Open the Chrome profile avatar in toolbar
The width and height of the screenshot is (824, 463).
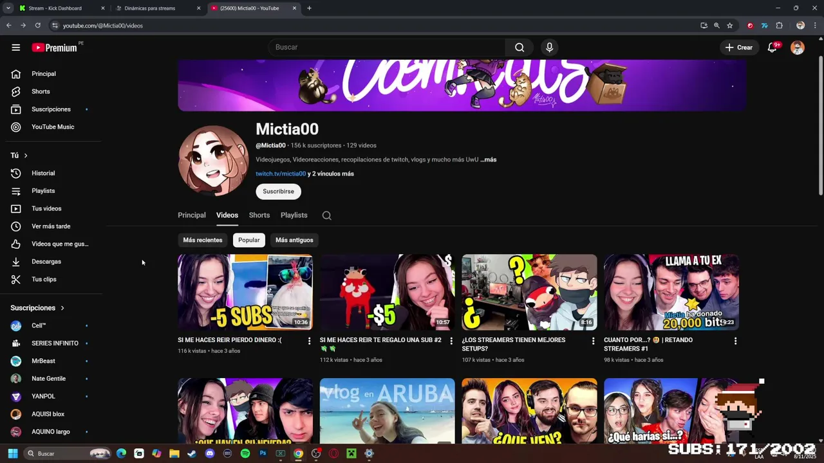[x=800, y=26]
